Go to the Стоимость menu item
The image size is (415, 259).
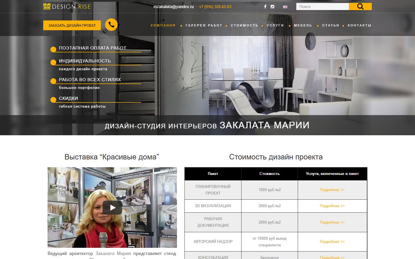[x=244, y=25]
